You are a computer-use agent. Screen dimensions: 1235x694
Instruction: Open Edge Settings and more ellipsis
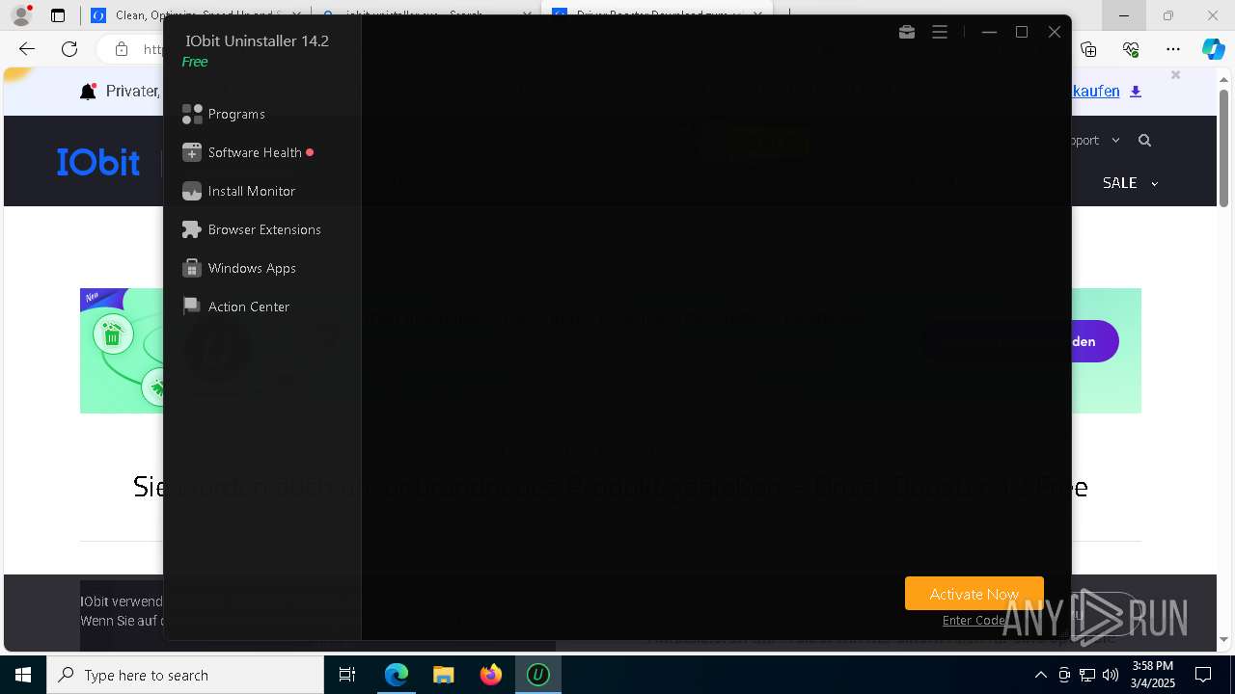(1172, 48)
